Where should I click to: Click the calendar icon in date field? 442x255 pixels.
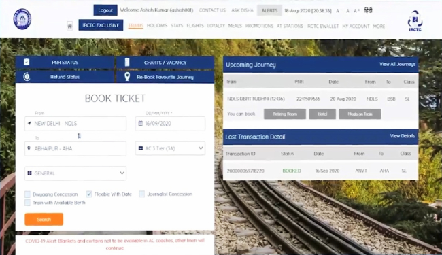point(140,123)
